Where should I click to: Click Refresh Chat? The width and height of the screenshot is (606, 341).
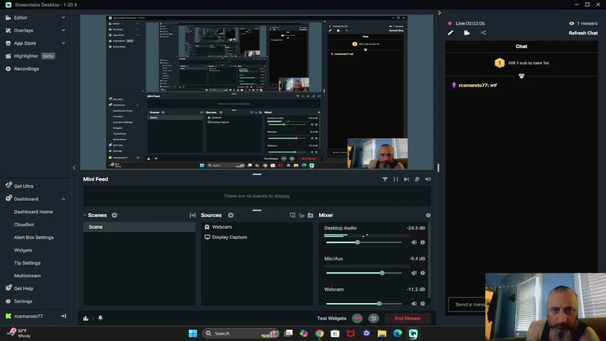coord(583,33)
